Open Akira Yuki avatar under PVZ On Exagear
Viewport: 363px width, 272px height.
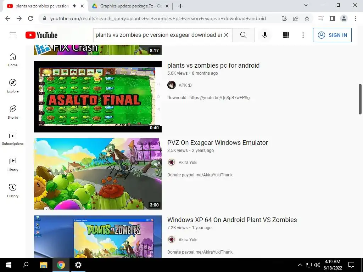pyautogui.click(x=172, y=162)
